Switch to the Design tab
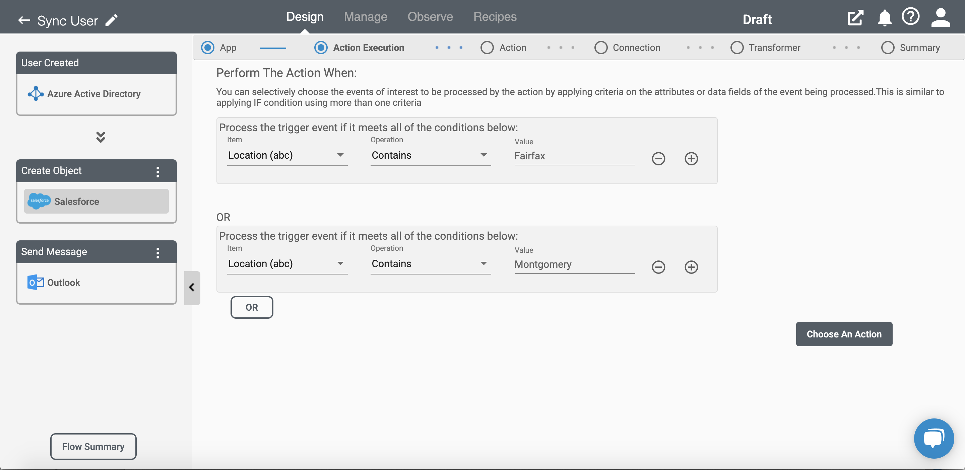Image resolution: width=965 pixels, height=470 pixels. 305,16
